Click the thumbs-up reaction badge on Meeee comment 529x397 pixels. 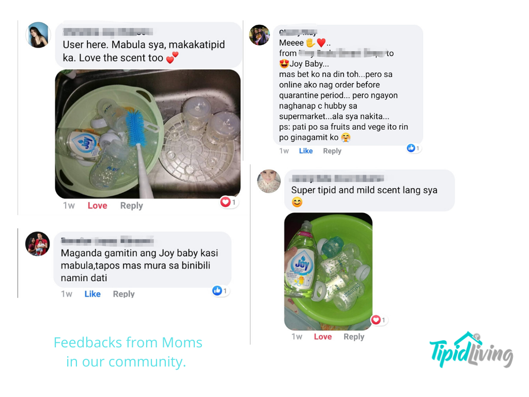click(x=413, y=148)
